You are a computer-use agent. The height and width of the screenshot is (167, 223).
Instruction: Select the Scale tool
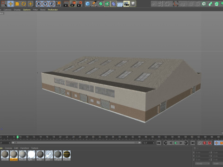pyautogui.click(x=17, y=4)
